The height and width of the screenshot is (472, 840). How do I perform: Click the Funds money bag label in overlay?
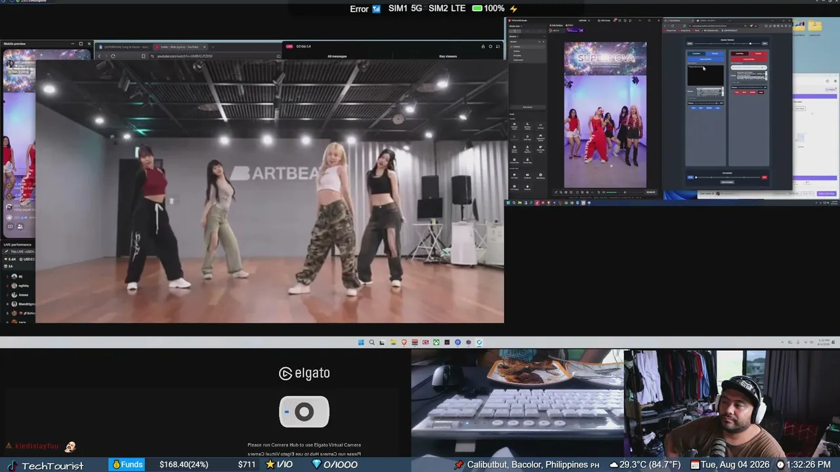127,465
